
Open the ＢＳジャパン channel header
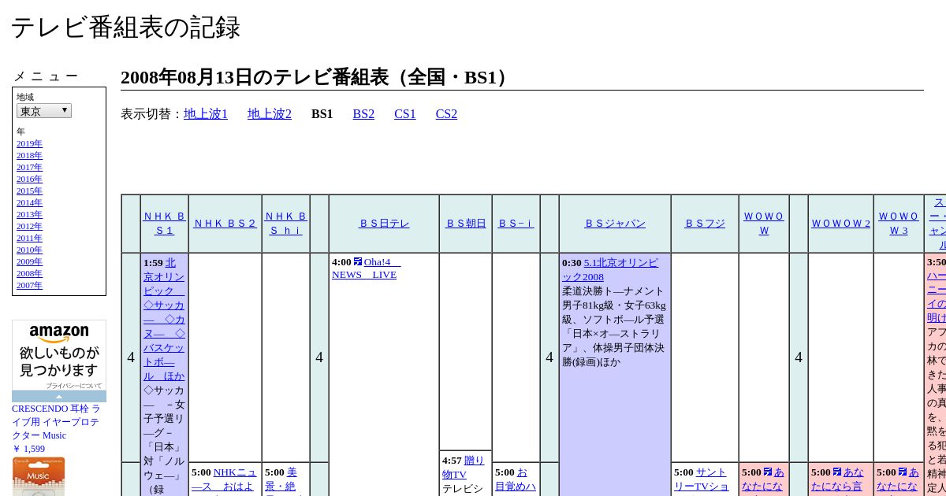[x=615, y=224]
